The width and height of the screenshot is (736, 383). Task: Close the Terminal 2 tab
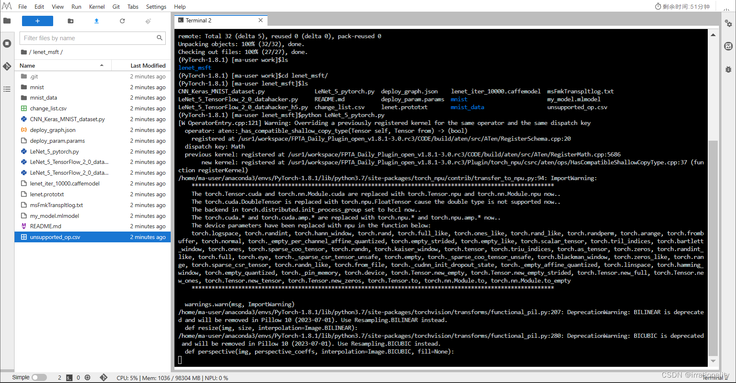coord(260,20)
